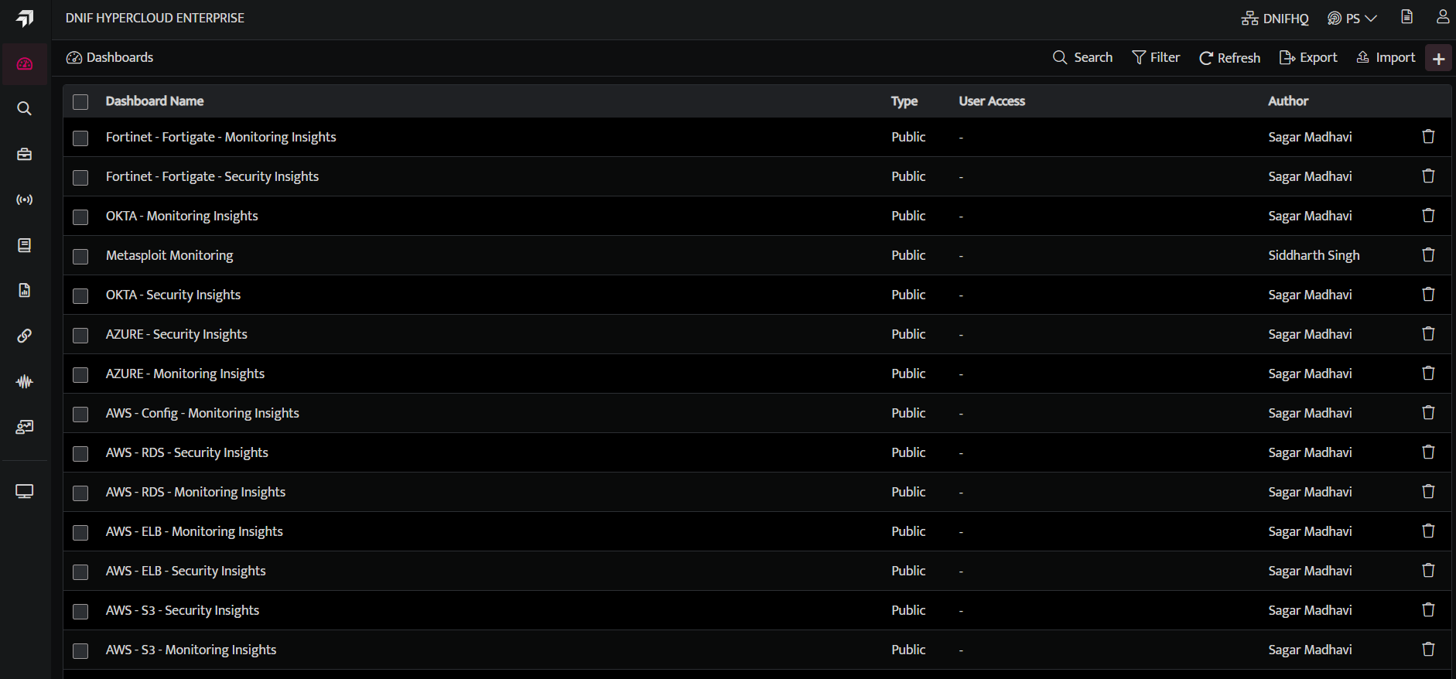Delete the Metasploit Monitoring dashboard

(1429, 254)
